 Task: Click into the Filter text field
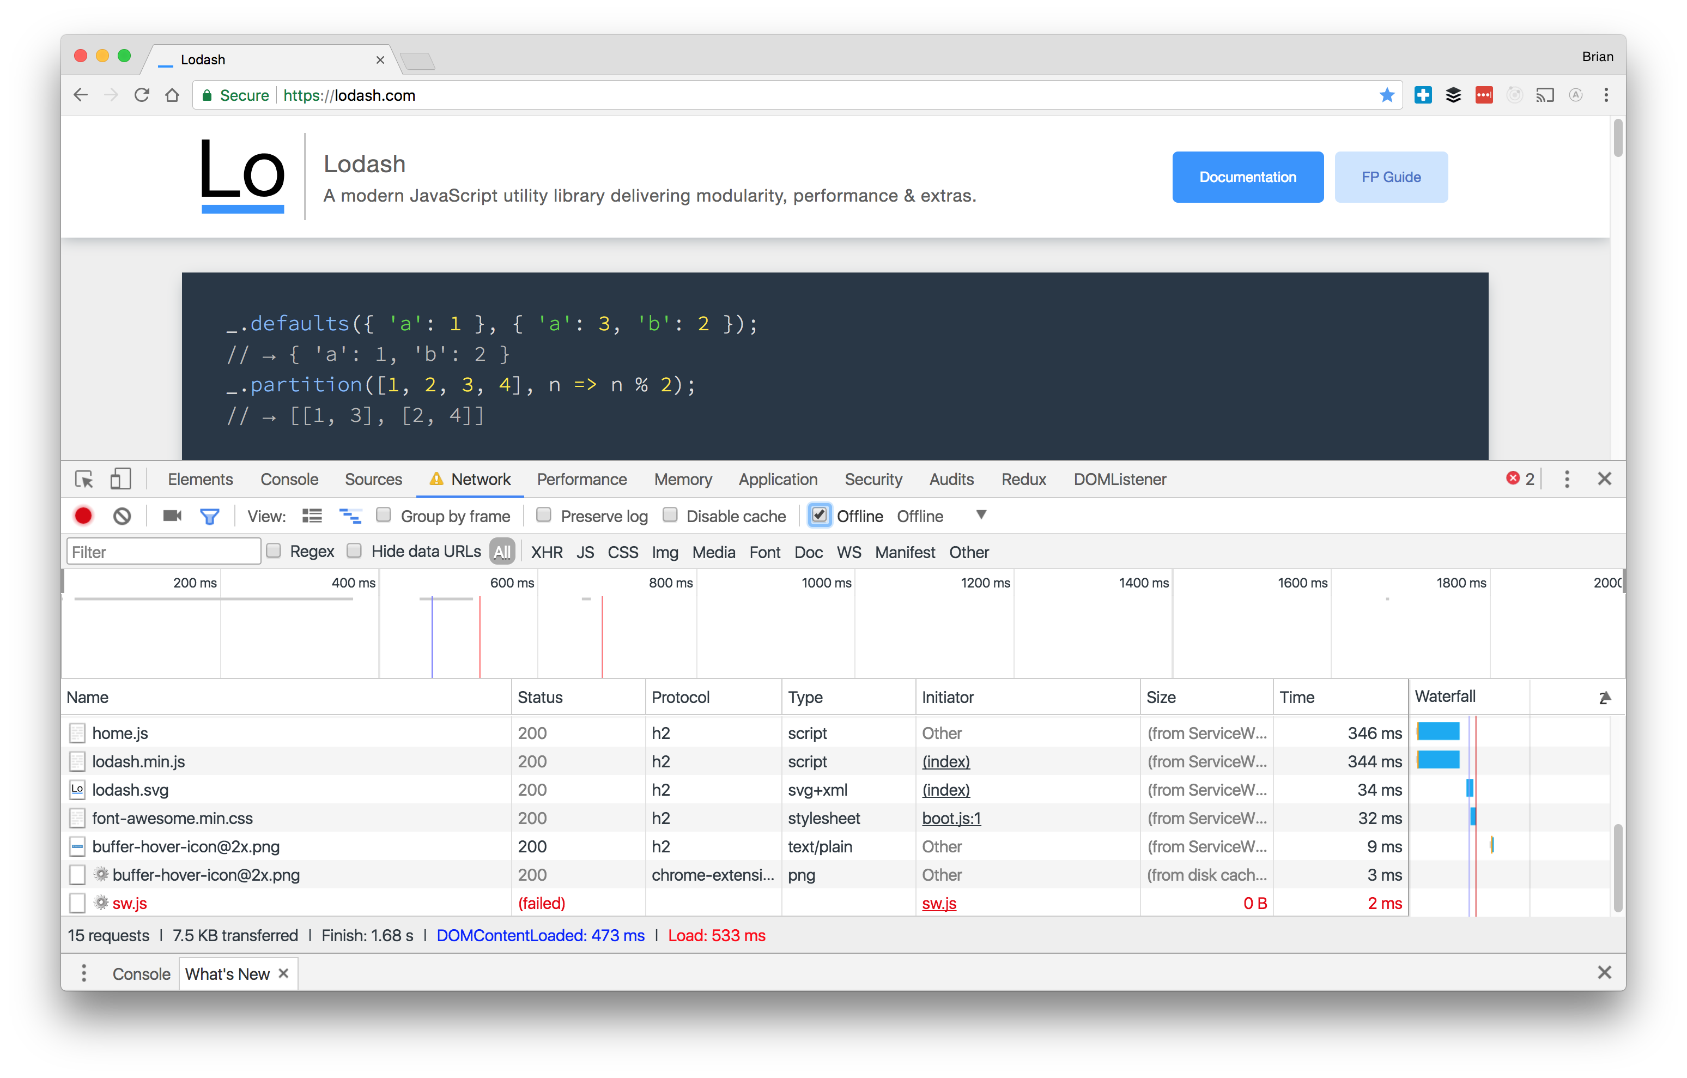[163, 552]
